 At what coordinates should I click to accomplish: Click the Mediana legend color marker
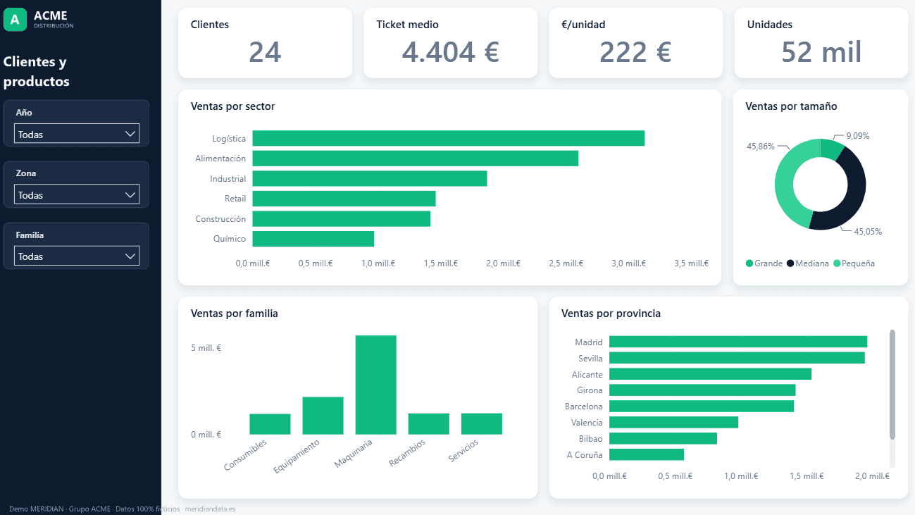click(790, 263)
